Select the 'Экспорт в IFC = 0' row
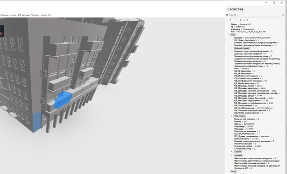This screenshot has height=174, width=287. pyautogui.click(x=243, y=168)
